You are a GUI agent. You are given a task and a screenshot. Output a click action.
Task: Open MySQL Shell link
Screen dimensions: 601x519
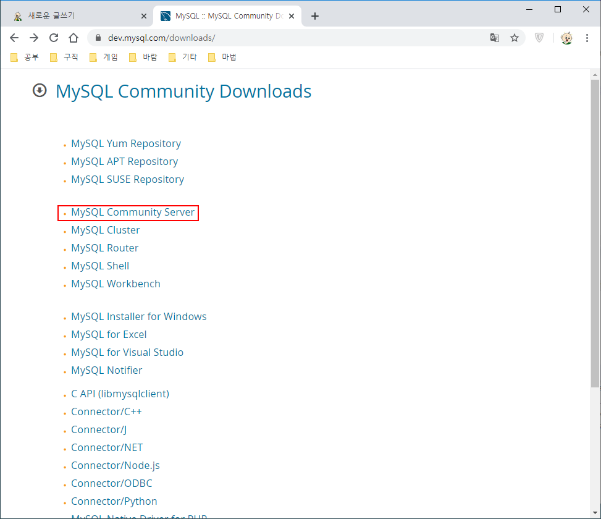tap(100, 266)
